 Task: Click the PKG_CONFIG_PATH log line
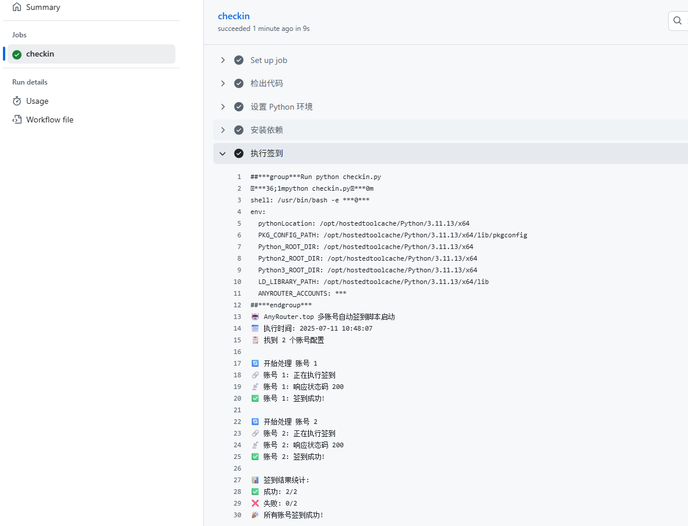pyautogui.click(x=392, y=235)
